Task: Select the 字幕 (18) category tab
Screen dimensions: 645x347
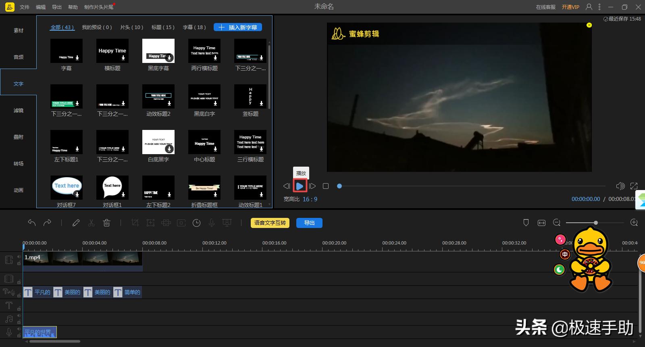Action: tap(194, 27)
